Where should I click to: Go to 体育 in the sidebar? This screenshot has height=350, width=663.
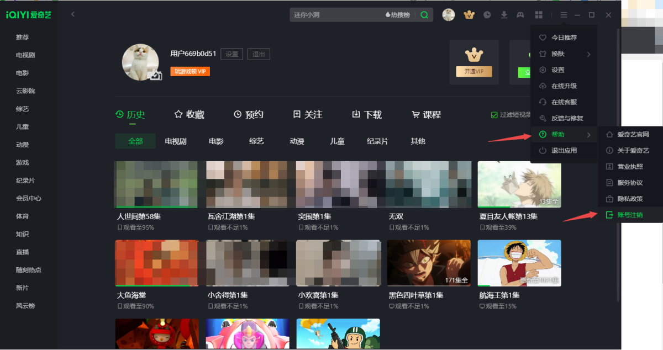(x=22, y=216)
